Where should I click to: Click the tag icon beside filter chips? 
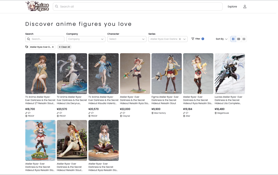[x=26, y=47]
